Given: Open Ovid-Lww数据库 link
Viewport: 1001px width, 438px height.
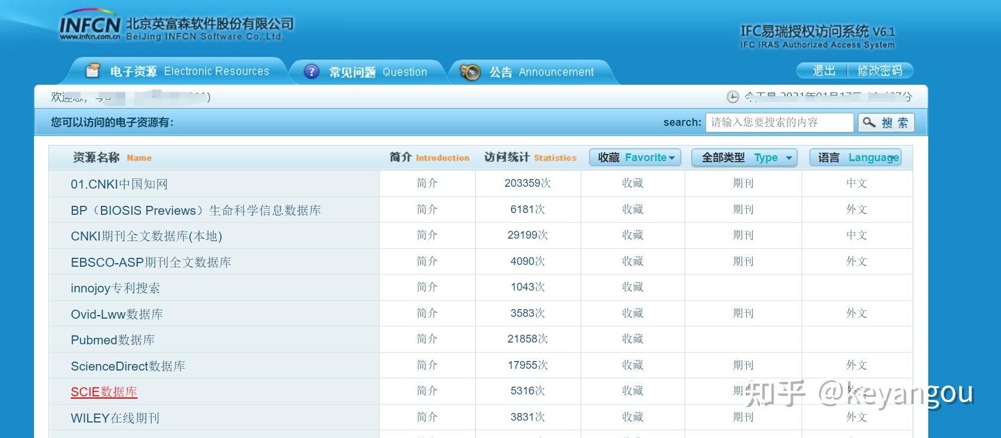Looking at the screenshot, I should pyautogui.click(x=117, y=314).
